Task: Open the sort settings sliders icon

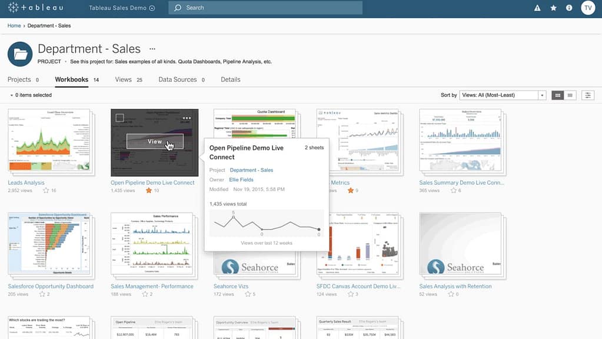Action: tap(587, 94)
